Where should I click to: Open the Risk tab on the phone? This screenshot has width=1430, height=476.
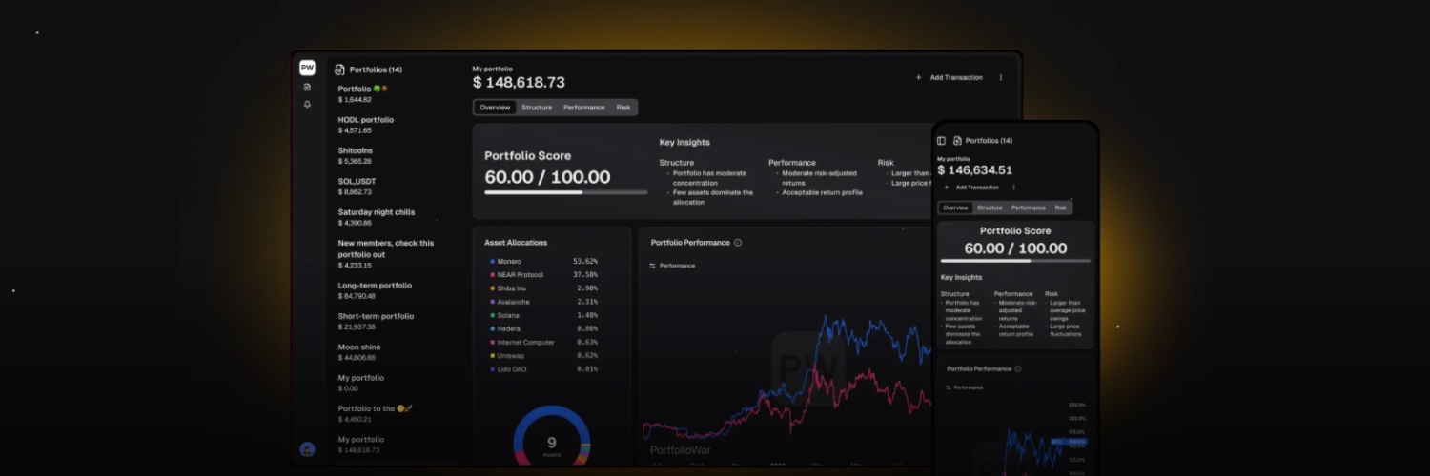click(x=1060, y=208)
